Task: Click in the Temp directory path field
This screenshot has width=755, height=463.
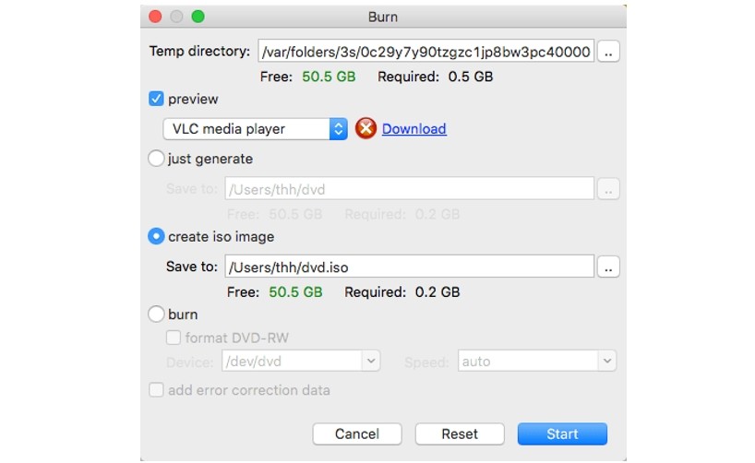Action: tap(425, 51)
